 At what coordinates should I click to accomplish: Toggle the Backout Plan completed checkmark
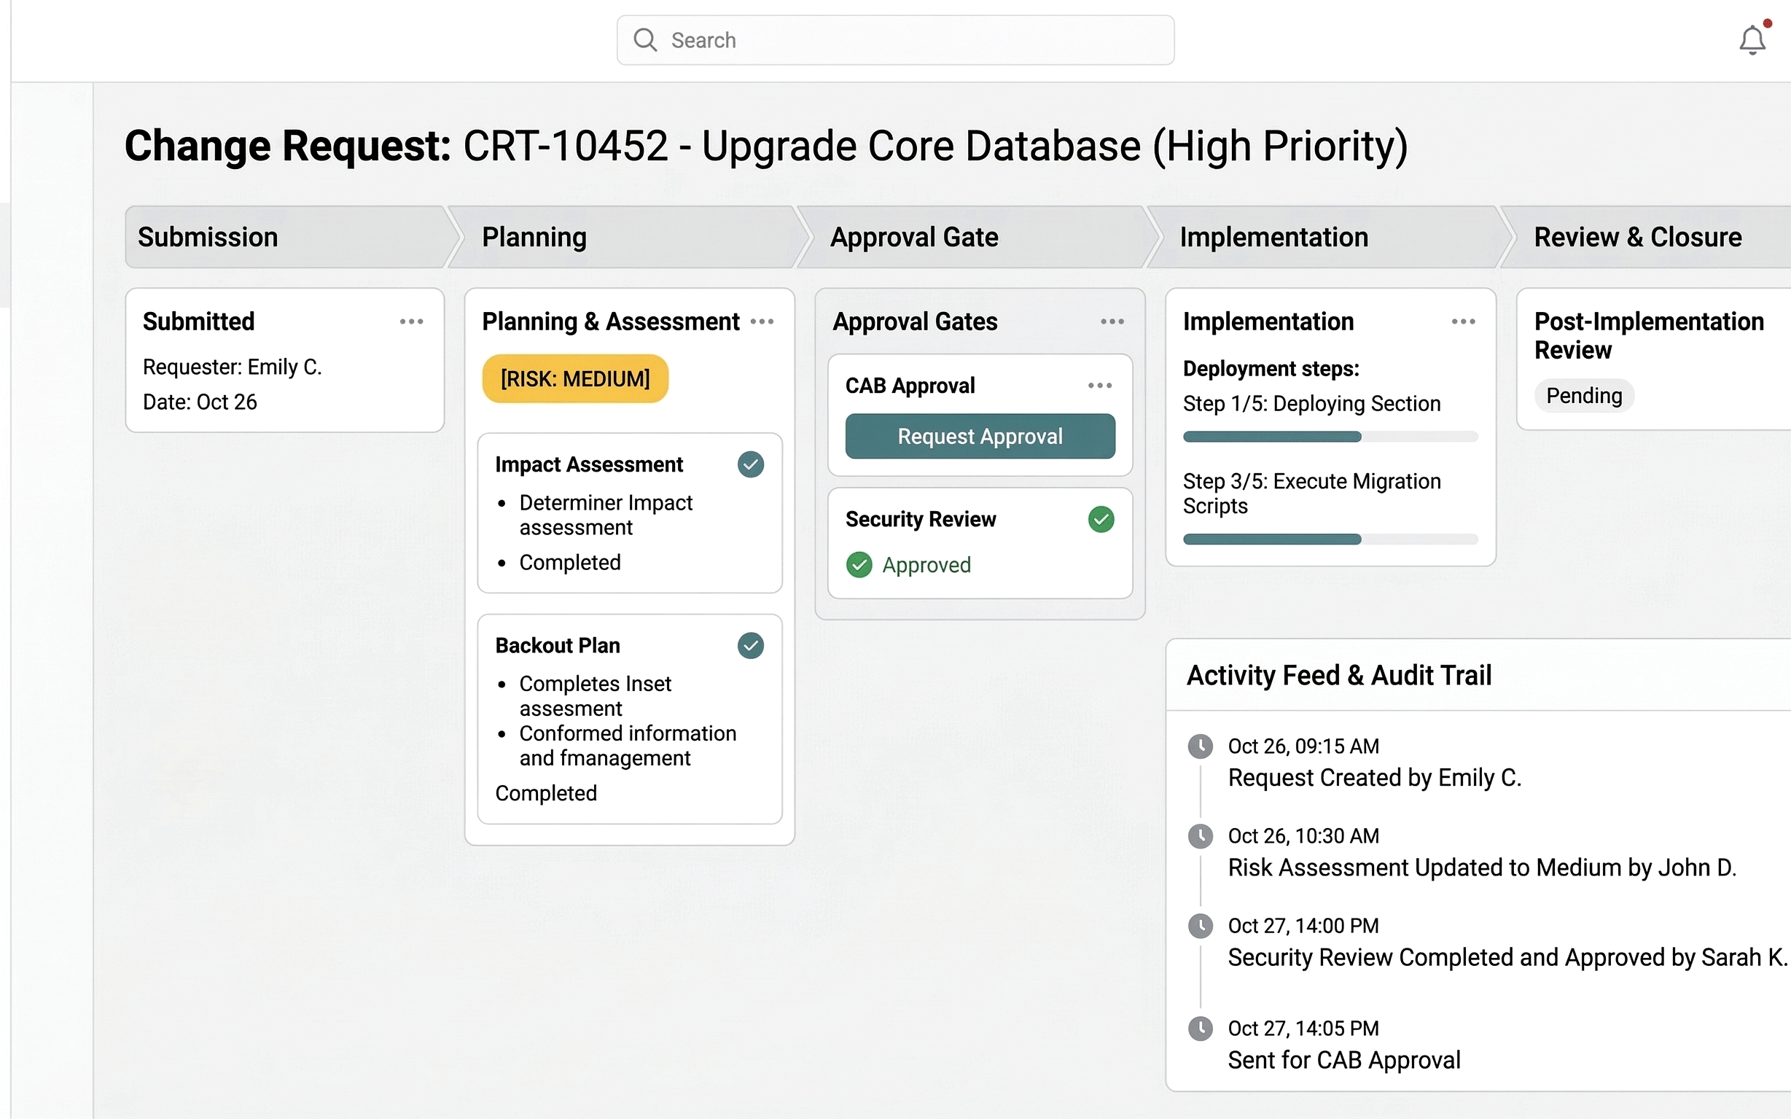click(751, 645)
